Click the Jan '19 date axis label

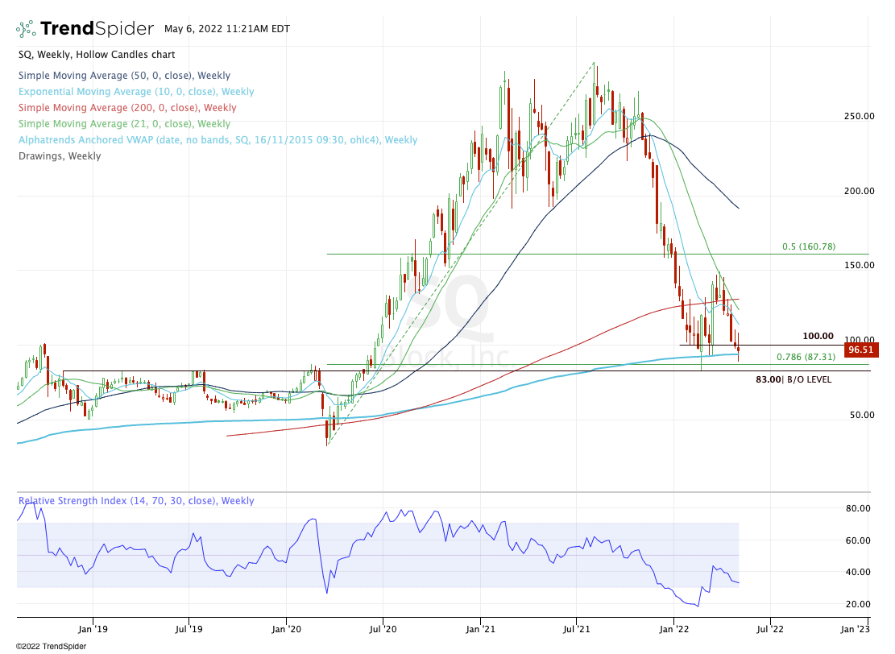(93, 629)
